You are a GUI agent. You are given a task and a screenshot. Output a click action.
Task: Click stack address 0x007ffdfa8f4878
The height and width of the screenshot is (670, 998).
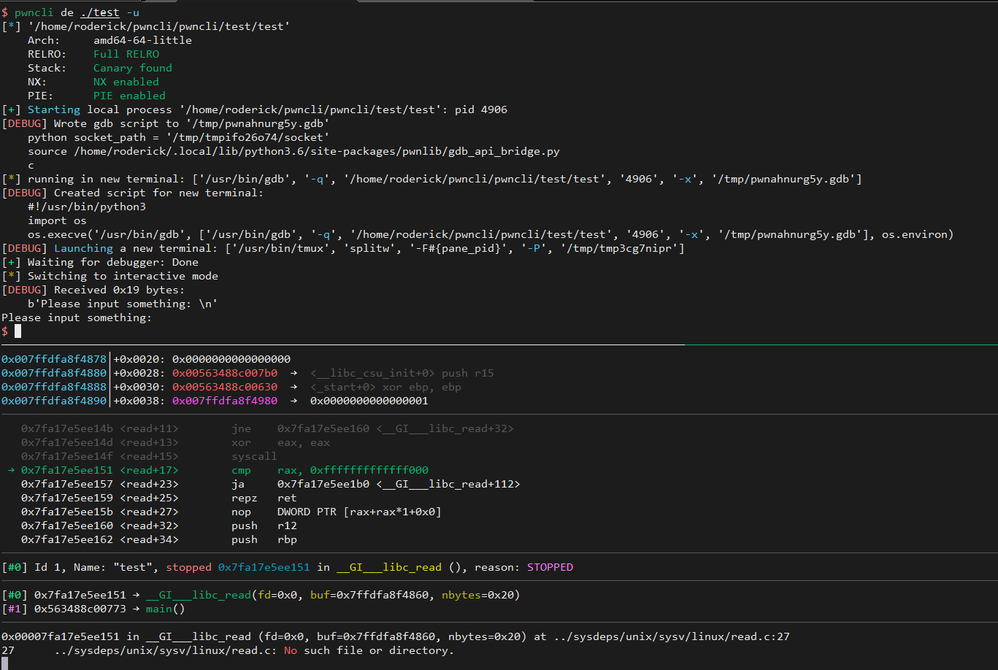pyautogui.click(x=54, y=359)
